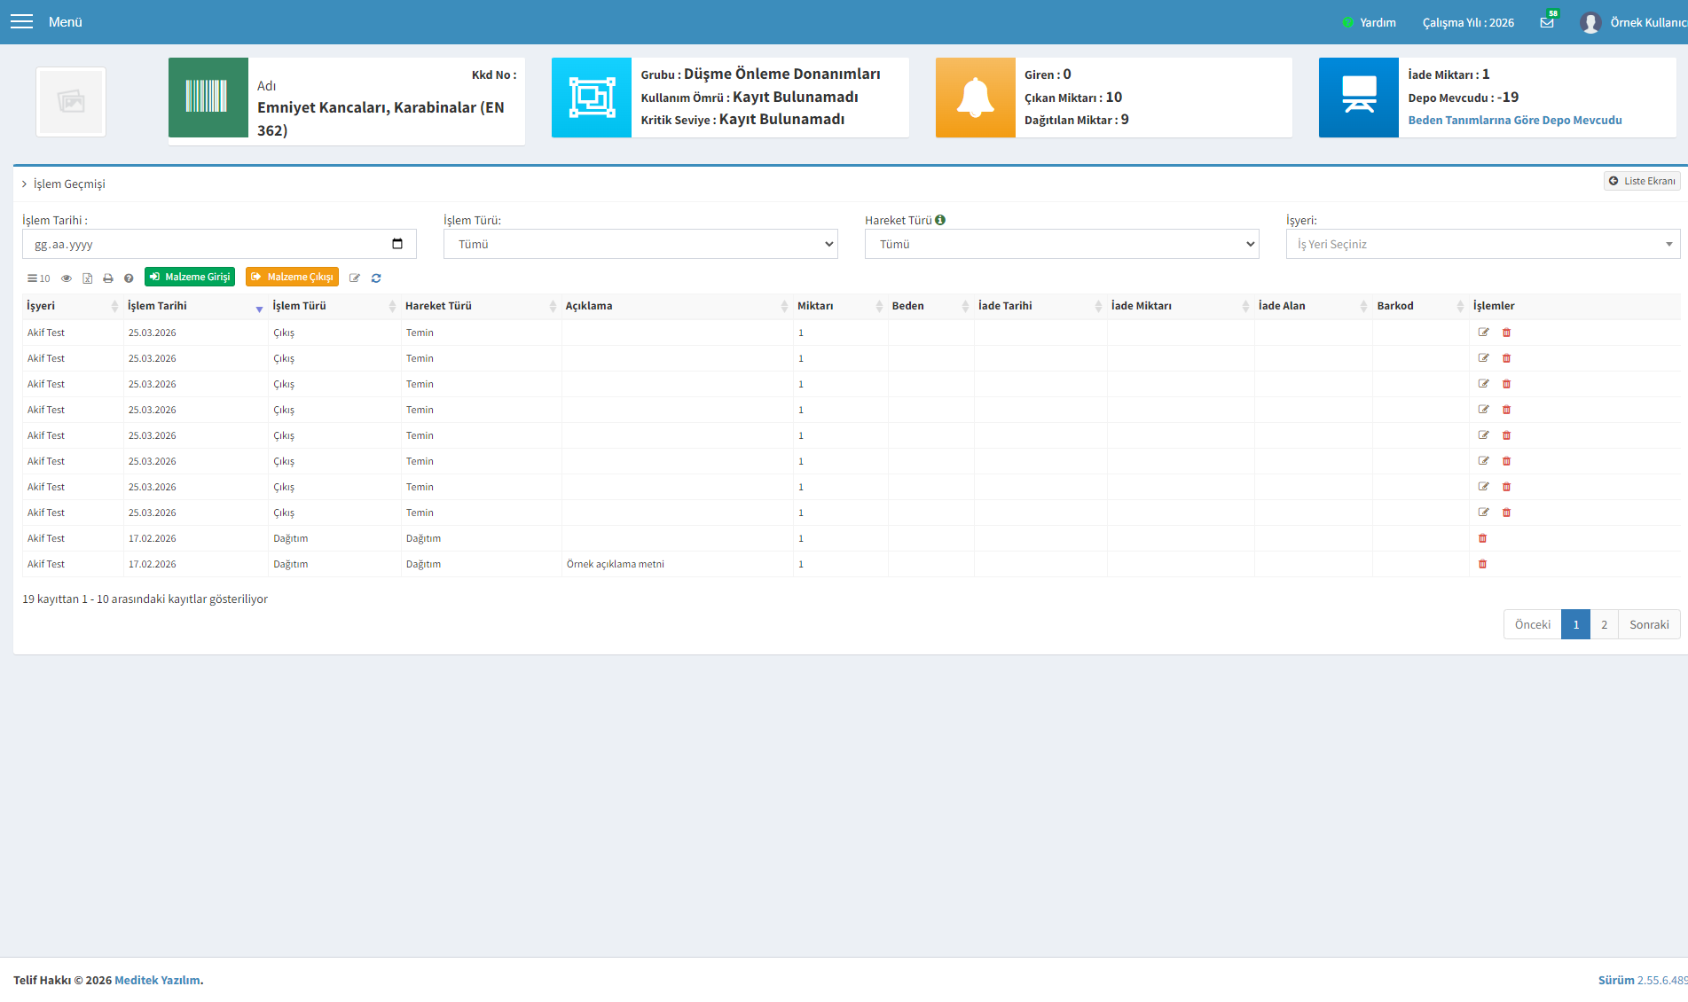Viewport: 1688px width, 1002px height.
Task: Open the hamburger Menü icon
Action: coord(21,21)
